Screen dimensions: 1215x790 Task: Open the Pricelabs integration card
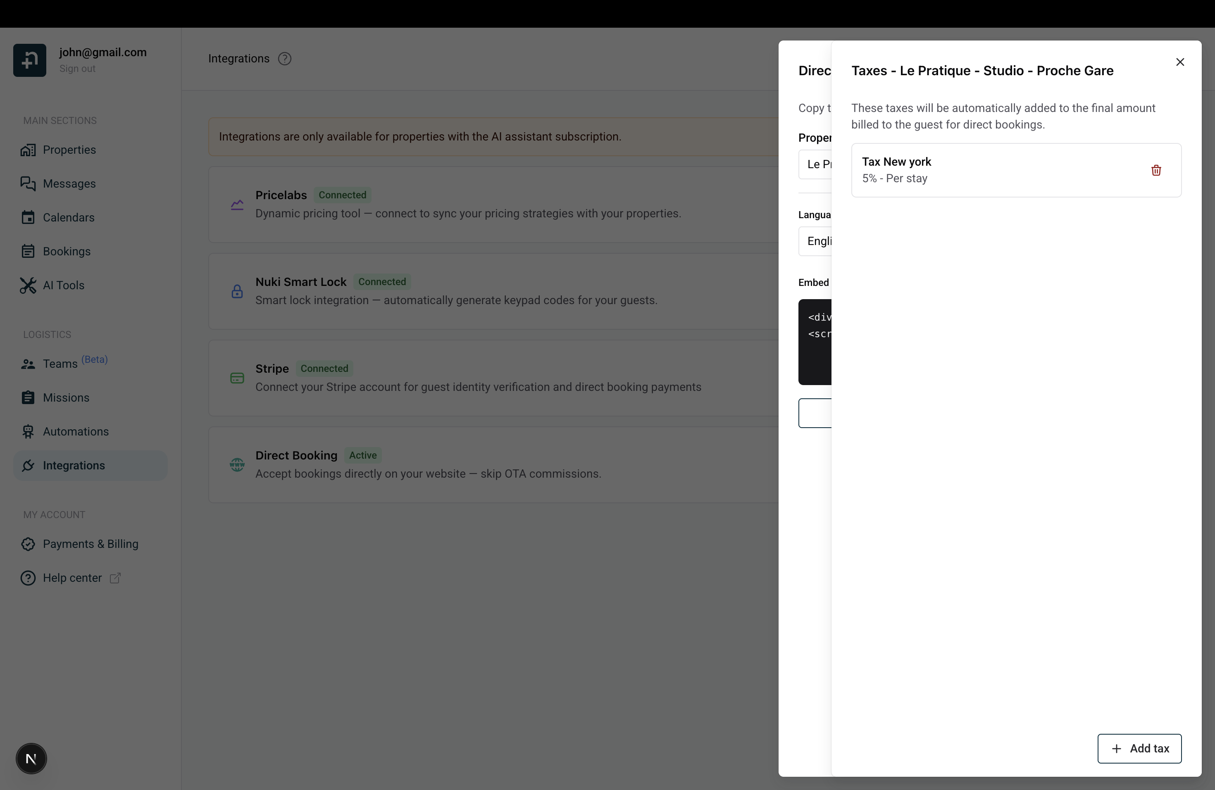coord(493,205)
